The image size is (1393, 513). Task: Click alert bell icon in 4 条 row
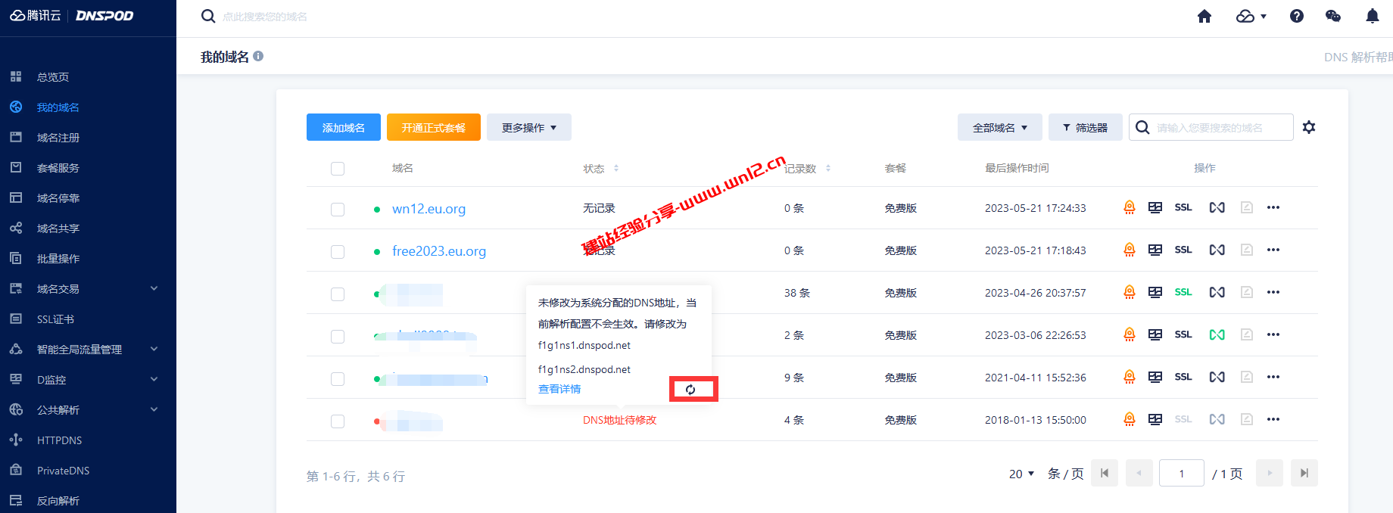point(1130,419)
